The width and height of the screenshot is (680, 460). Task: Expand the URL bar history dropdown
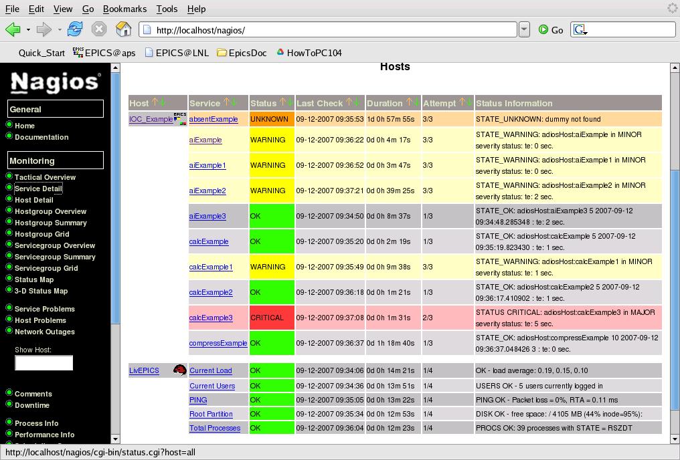pyautogui.click(x=524, y=29)
